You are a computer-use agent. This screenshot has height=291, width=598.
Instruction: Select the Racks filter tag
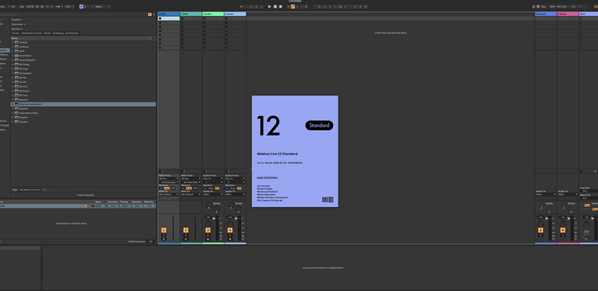(x=47, y=33)
